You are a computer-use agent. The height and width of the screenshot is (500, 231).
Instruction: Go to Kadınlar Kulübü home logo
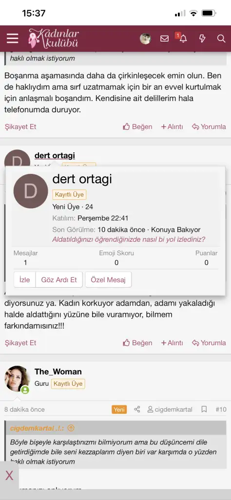(x=53, y=38)
